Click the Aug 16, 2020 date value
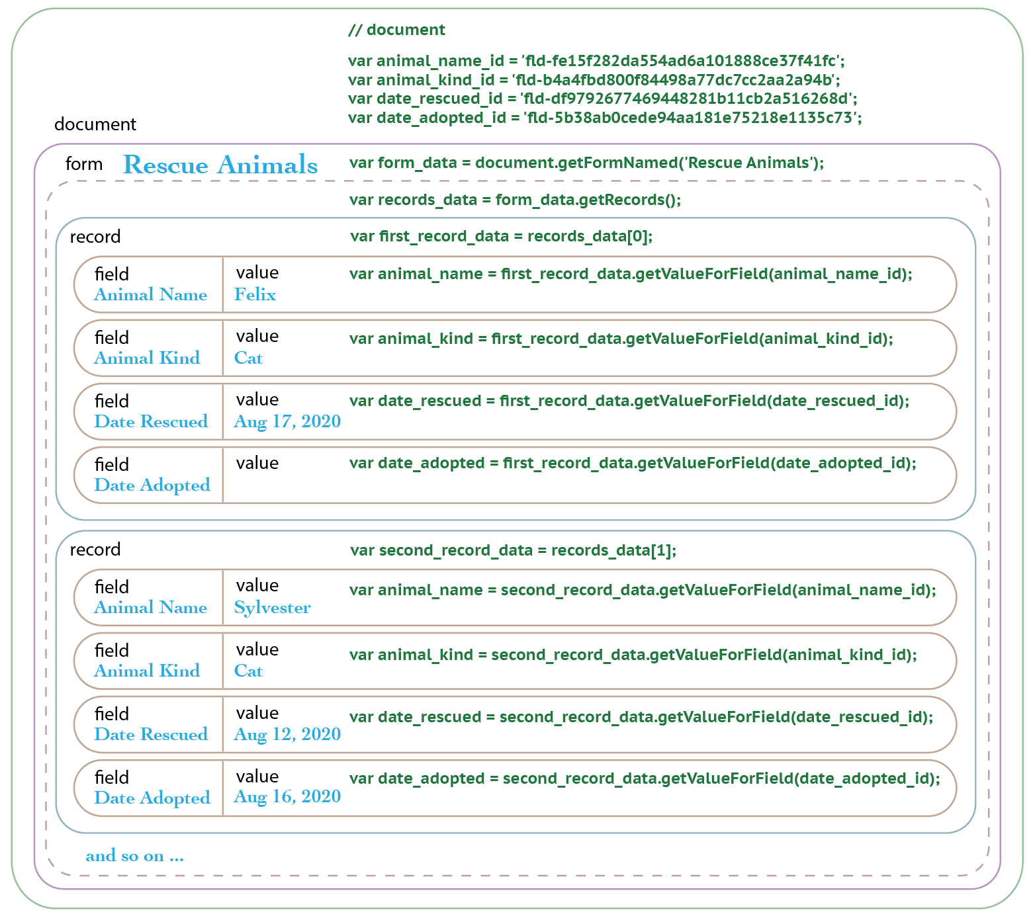Viewport: 1035px width, 918px height. point(287,796)
